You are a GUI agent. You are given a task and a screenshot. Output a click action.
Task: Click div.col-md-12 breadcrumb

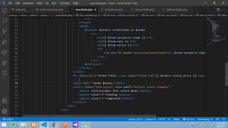130,15
